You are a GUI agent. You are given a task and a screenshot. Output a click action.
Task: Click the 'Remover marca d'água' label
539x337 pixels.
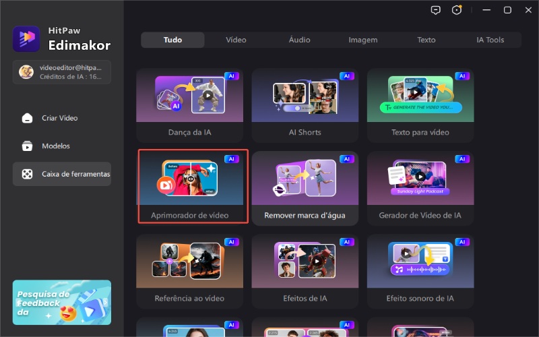coord(305,215)
